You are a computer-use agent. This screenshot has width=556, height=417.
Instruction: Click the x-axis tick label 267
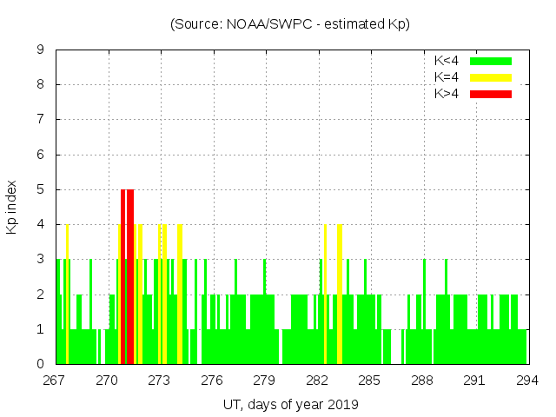55,380
